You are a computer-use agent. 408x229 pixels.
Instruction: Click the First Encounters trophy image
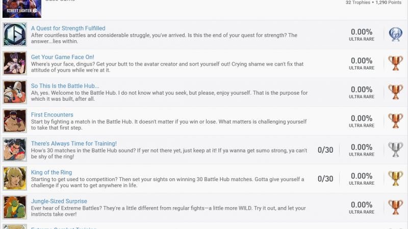(15, 121)
